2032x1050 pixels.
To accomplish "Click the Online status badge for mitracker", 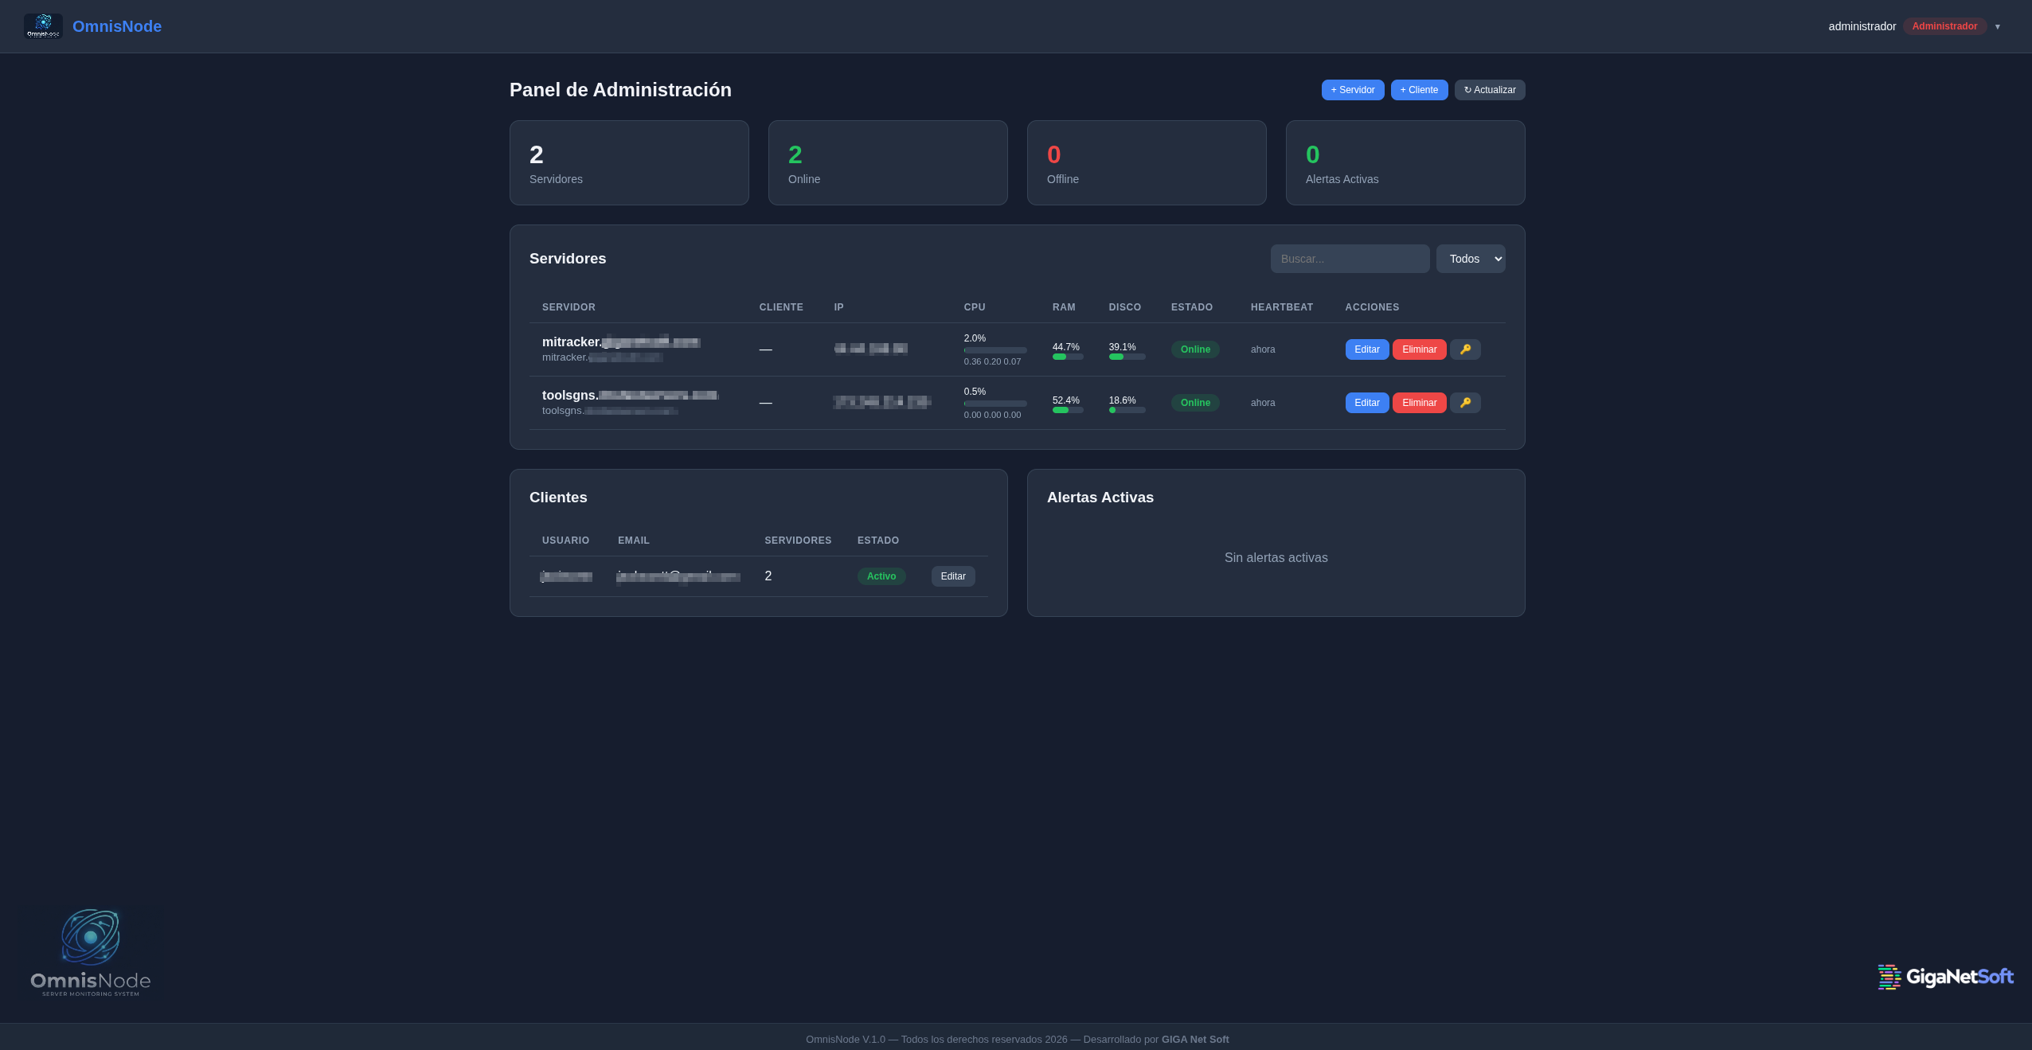I will [1195, 349].
